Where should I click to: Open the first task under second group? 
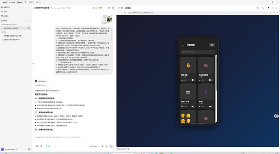tap(13, 36)
